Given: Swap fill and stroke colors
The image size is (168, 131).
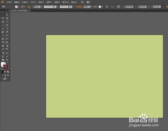Looking at the screenshot, I should click(7, 63).
